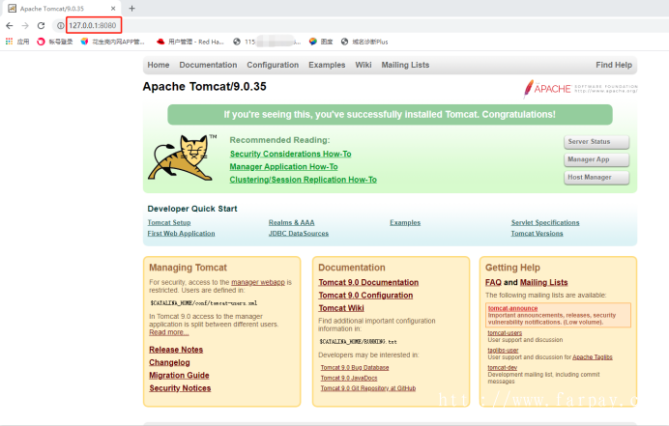The width and height of the screenshot is (669, 426).
Task: Click the Tomcat cat logo image
Action: (x=179, y=158)
